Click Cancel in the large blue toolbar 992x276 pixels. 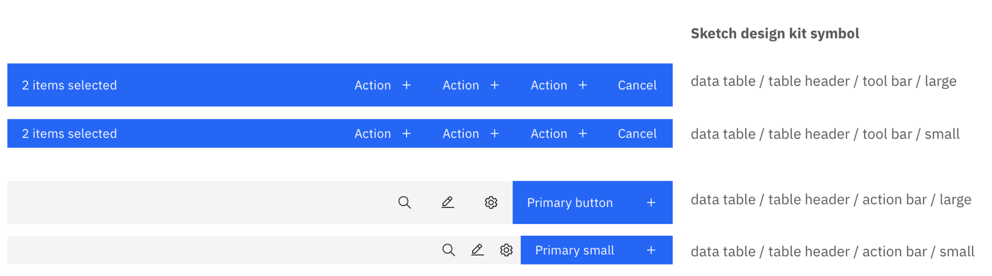click(636, 85)
